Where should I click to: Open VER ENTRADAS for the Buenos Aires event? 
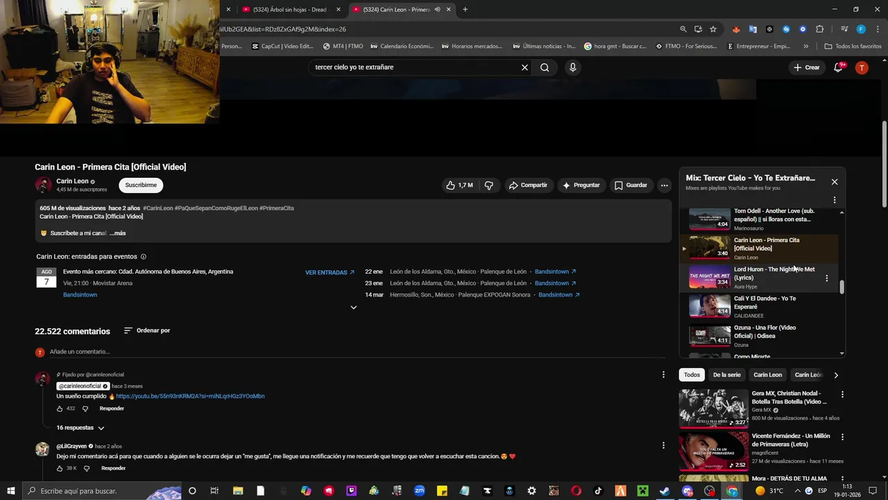(x=330, y=272)
